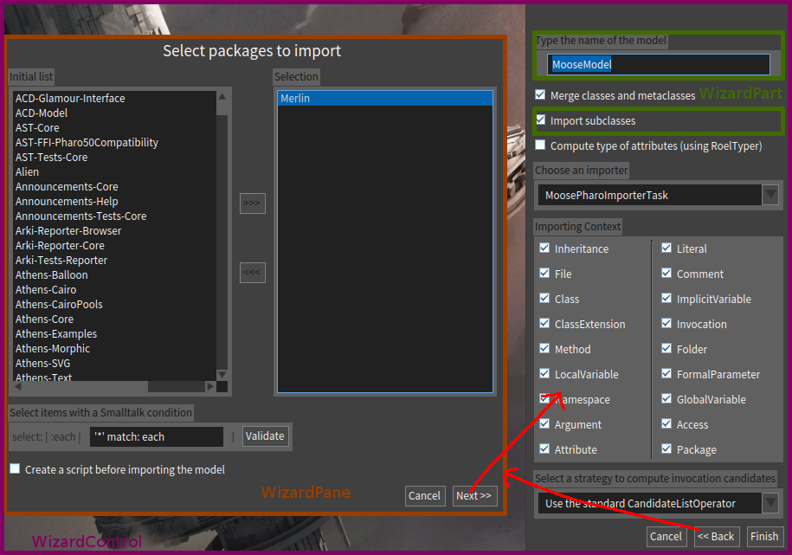Select Arki-Reporter-Core package
This screenshot has width=792, height=555.
tap(114, 245)
